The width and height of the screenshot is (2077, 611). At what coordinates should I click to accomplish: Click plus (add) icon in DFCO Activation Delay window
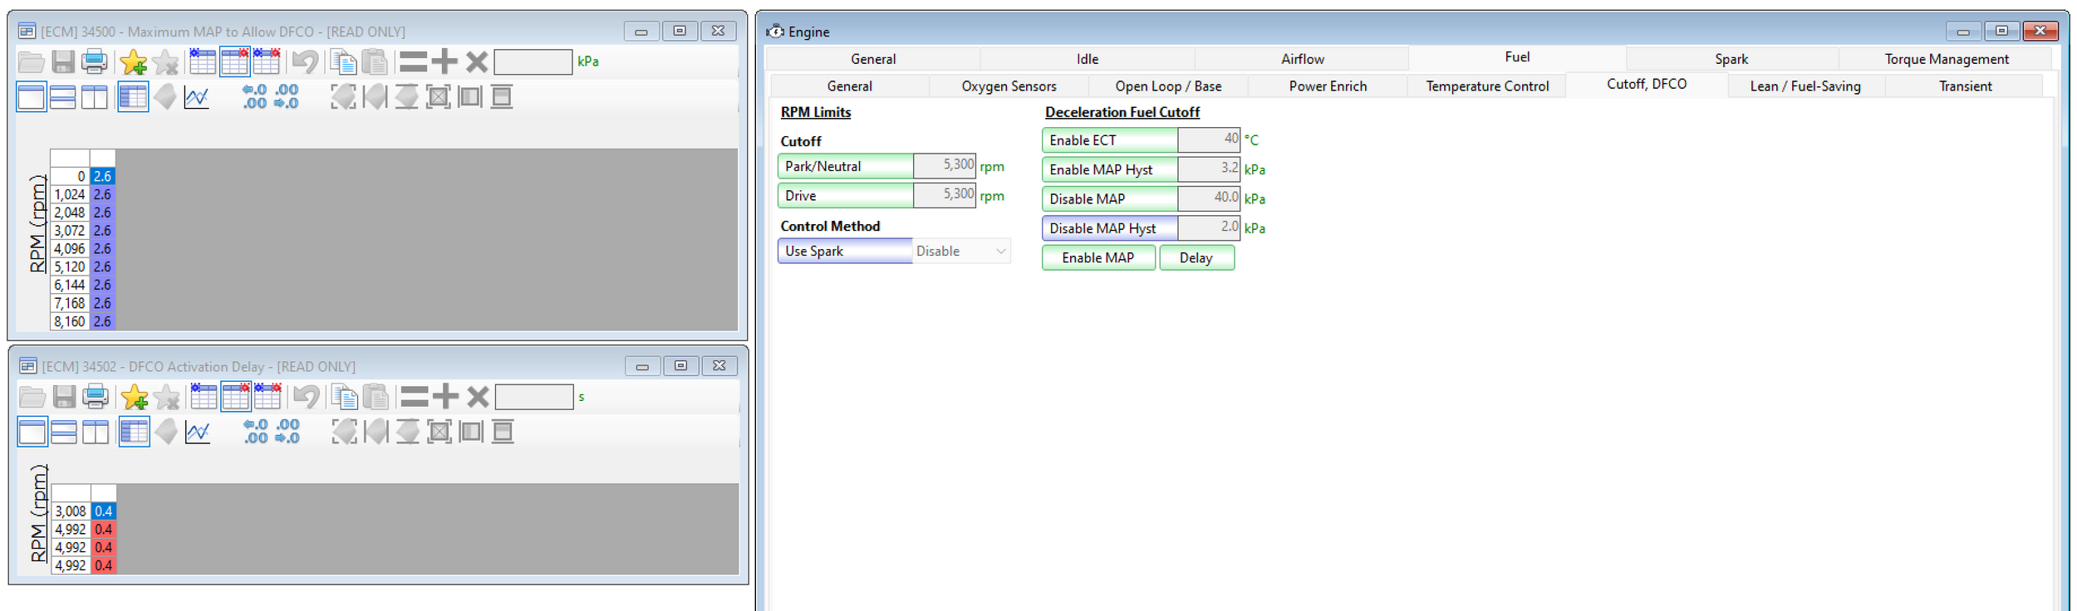(x=446, y=397)
